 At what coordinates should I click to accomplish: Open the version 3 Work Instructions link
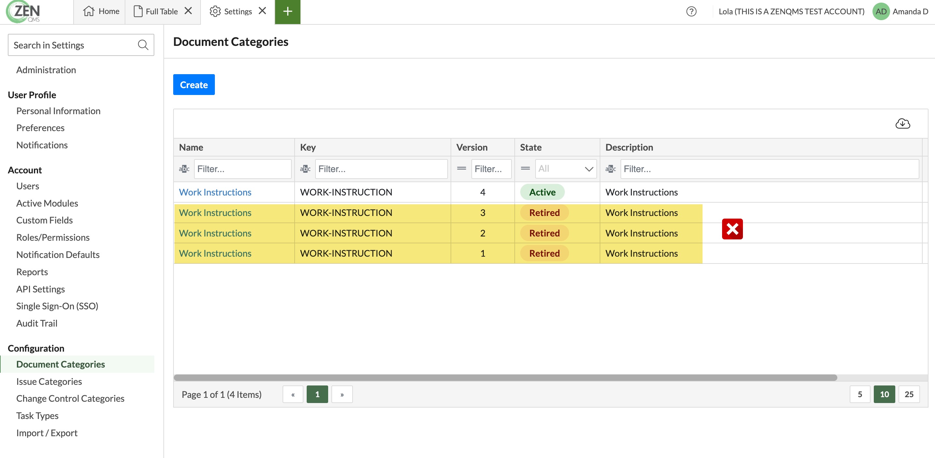coord(215,213)
